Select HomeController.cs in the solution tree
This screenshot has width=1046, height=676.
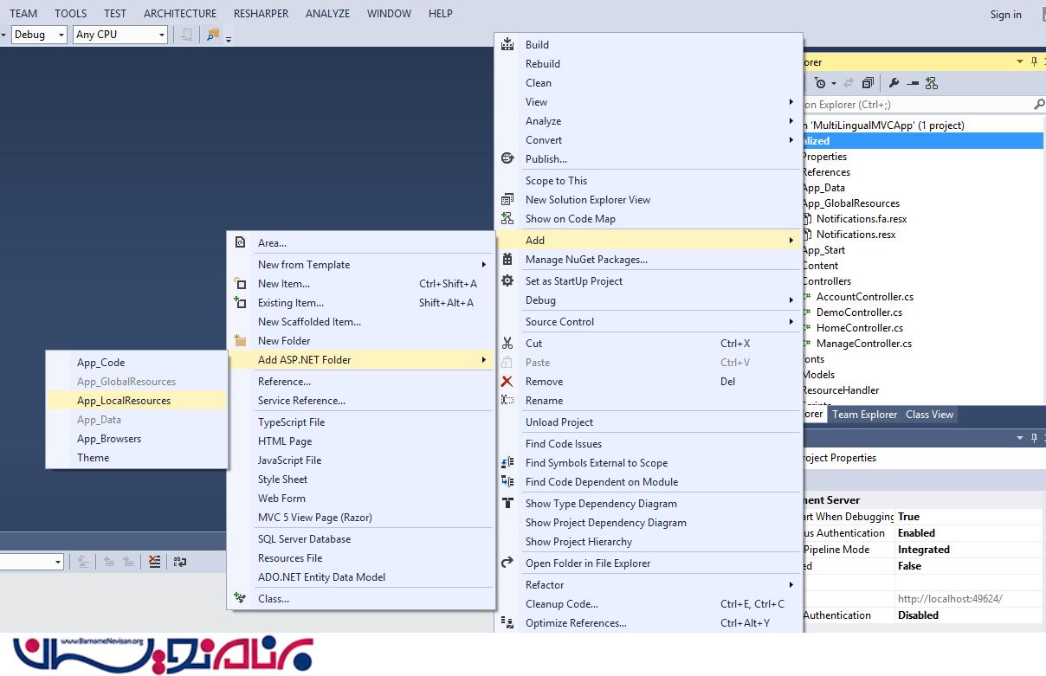(859, 328)
